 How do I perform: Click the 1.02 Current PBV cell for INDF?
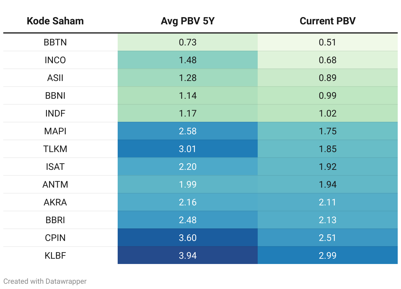pos(327,114)
